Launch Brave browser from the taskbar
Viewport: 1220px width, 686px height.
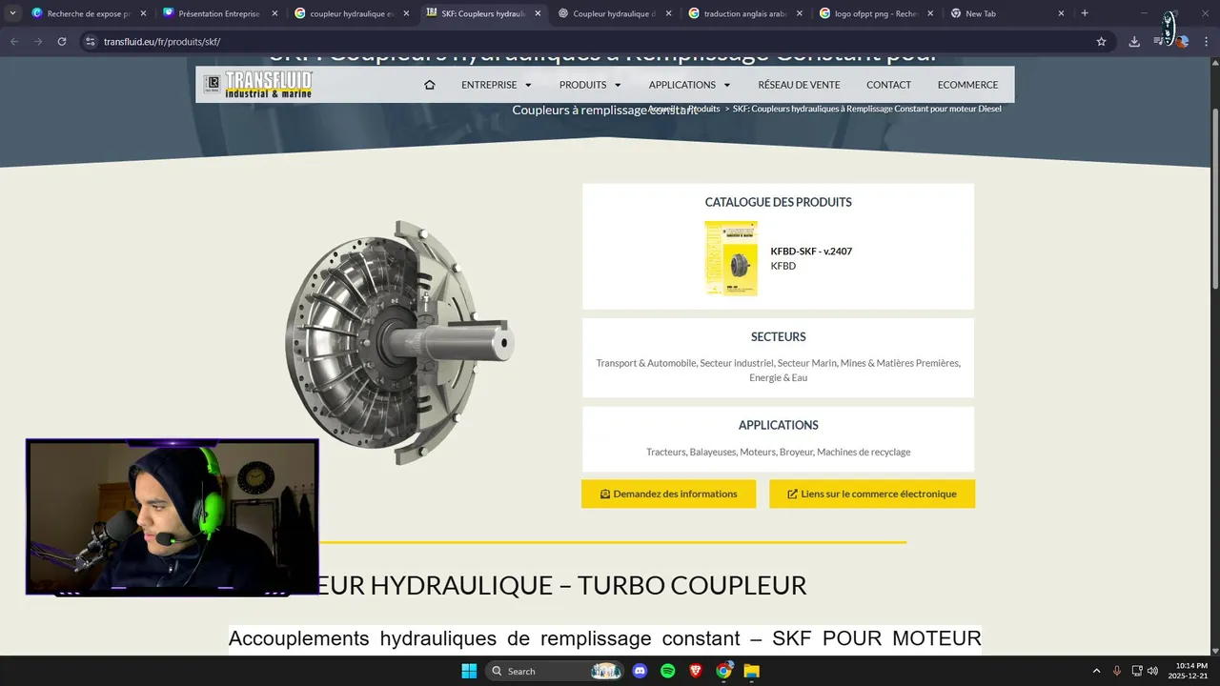[696, 671]
